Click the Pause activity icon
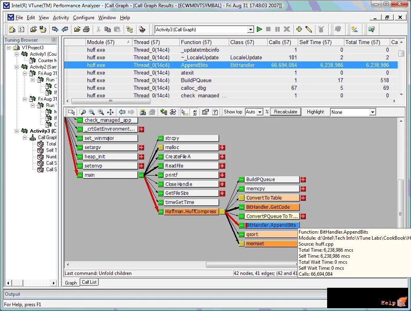 [277, 29]
